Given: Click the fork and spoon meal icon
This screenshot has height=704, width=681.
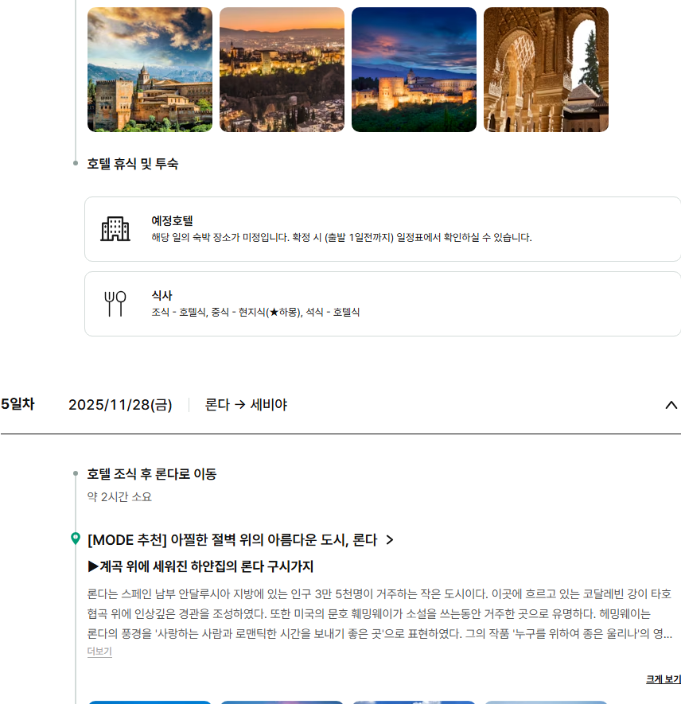Looking at the screenshot, I should (x=115, y=304).
